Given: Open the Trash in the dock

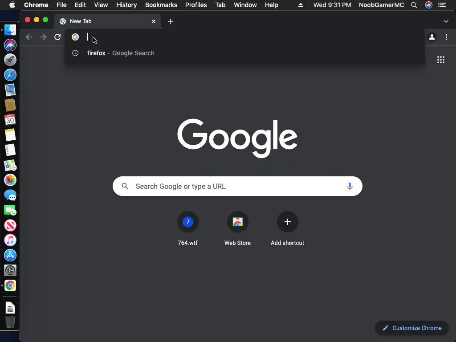Looking at the screenshot, I should [10, 322].
